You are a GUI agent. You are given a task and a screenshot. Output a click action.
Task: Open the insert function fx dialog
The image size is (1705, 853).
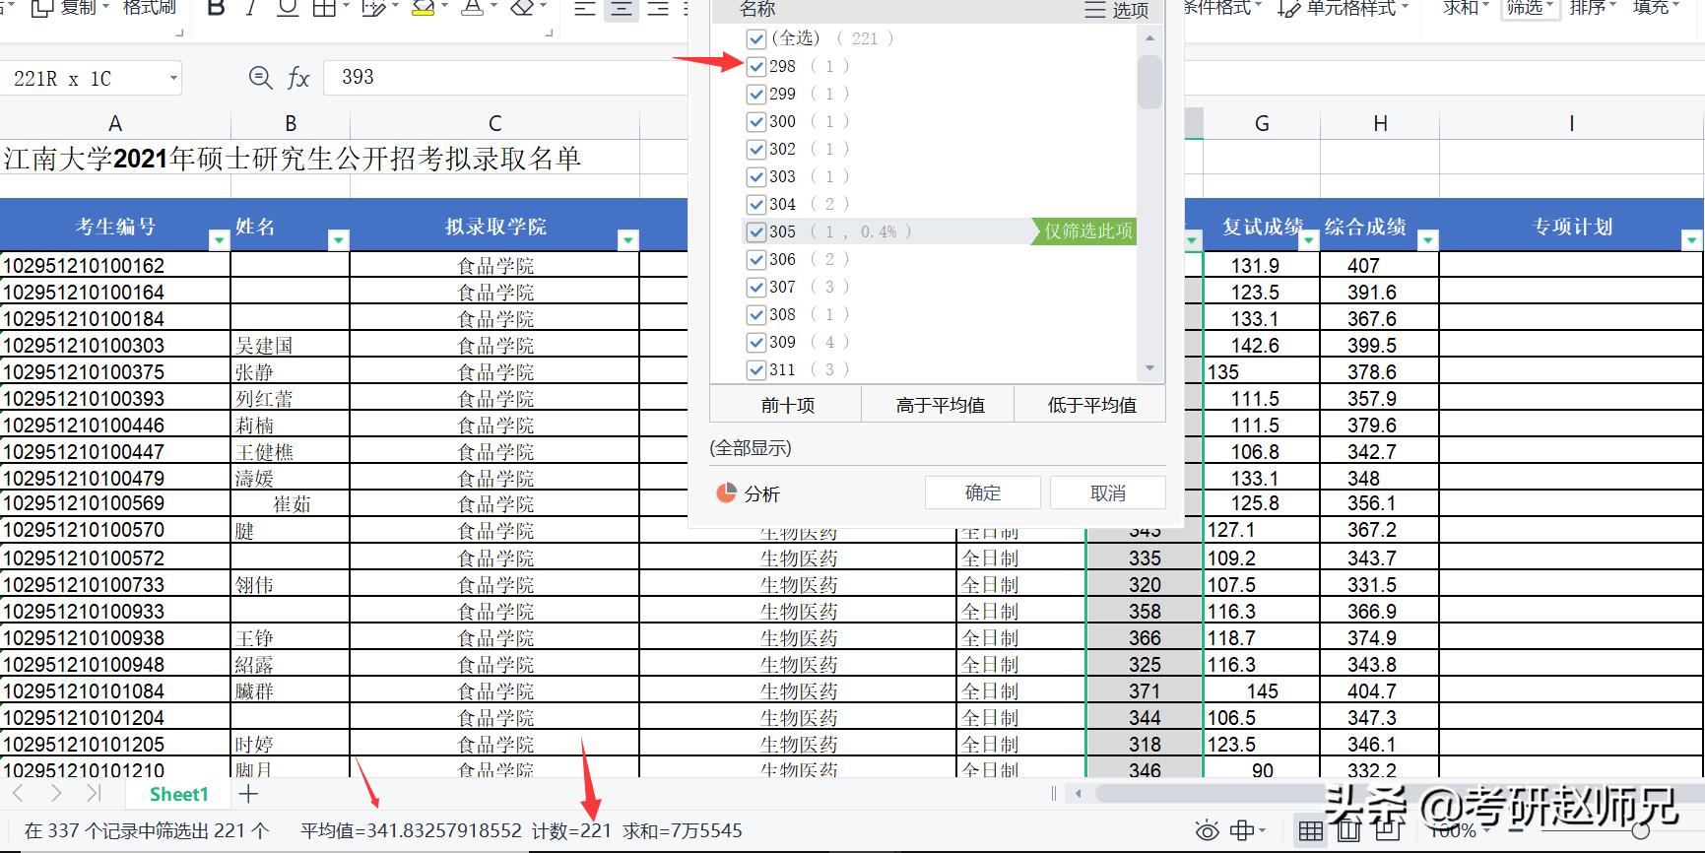pos(298,77)
